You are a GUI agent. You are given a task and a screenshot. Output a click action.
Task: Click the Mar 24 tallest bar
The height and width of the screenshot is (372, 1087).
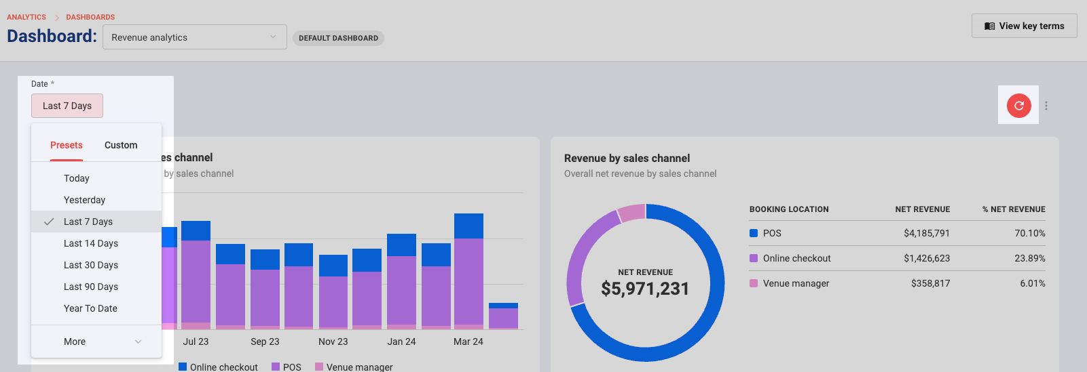click(468, 271)
